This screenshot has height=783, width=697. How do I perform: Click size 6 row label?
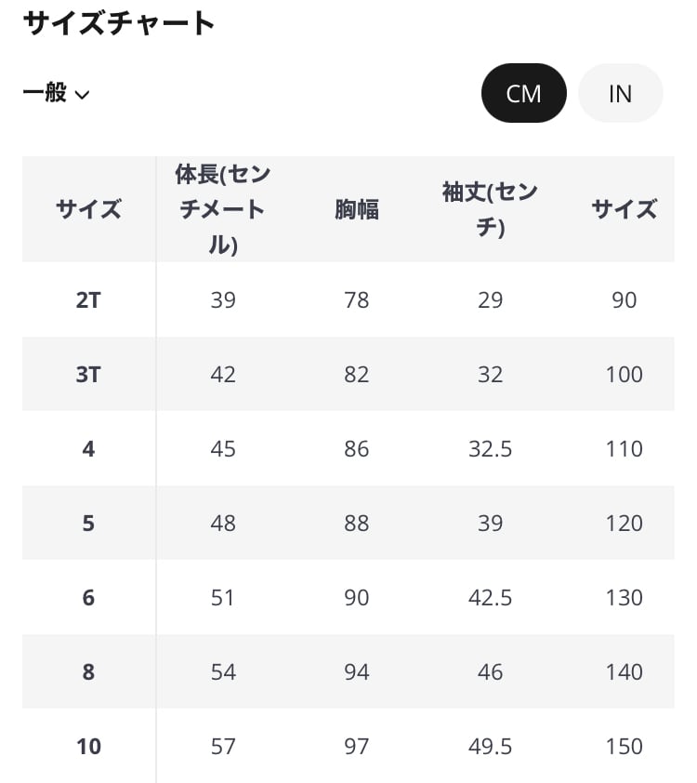click(88, 598)
